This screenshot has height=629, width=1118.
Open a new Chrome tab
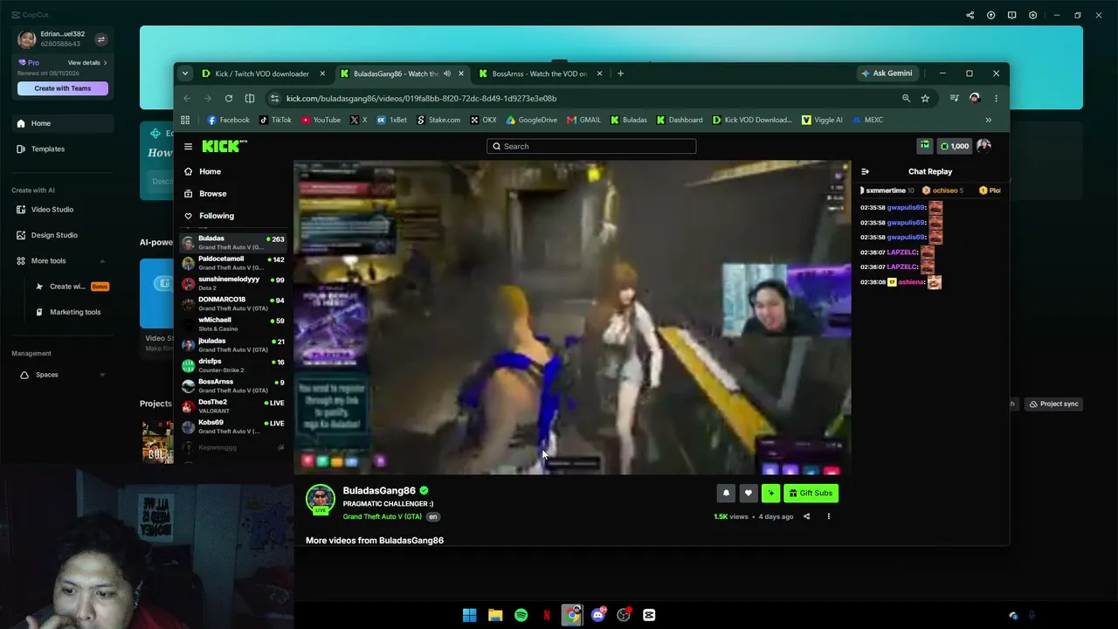click(x=620, y=73)
